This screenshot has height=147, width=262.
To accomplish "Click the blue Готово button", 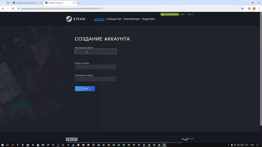I will tap(85, 89).
